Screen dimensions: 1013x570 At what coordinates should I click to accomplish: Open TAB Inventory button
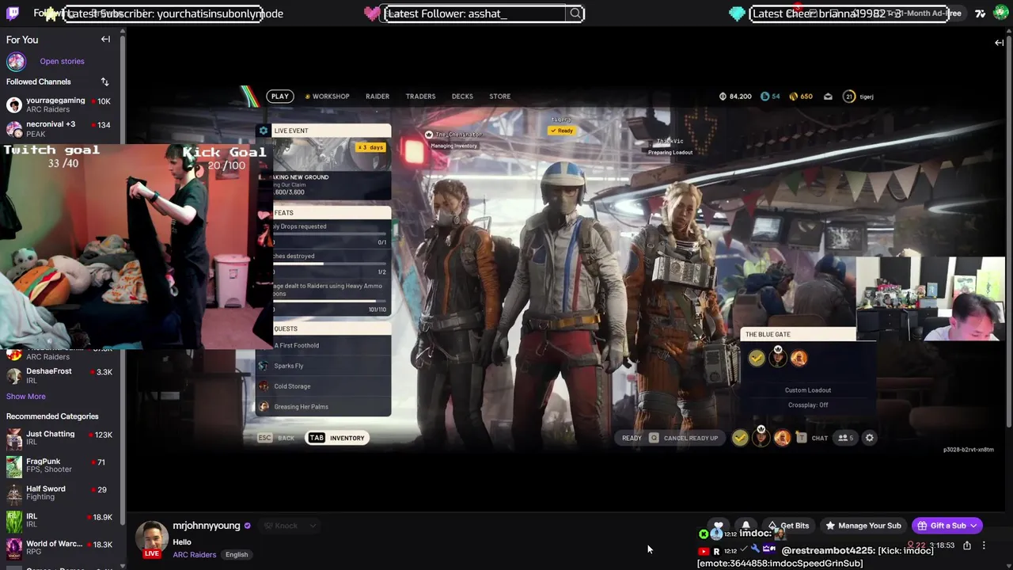click(337, 438)
